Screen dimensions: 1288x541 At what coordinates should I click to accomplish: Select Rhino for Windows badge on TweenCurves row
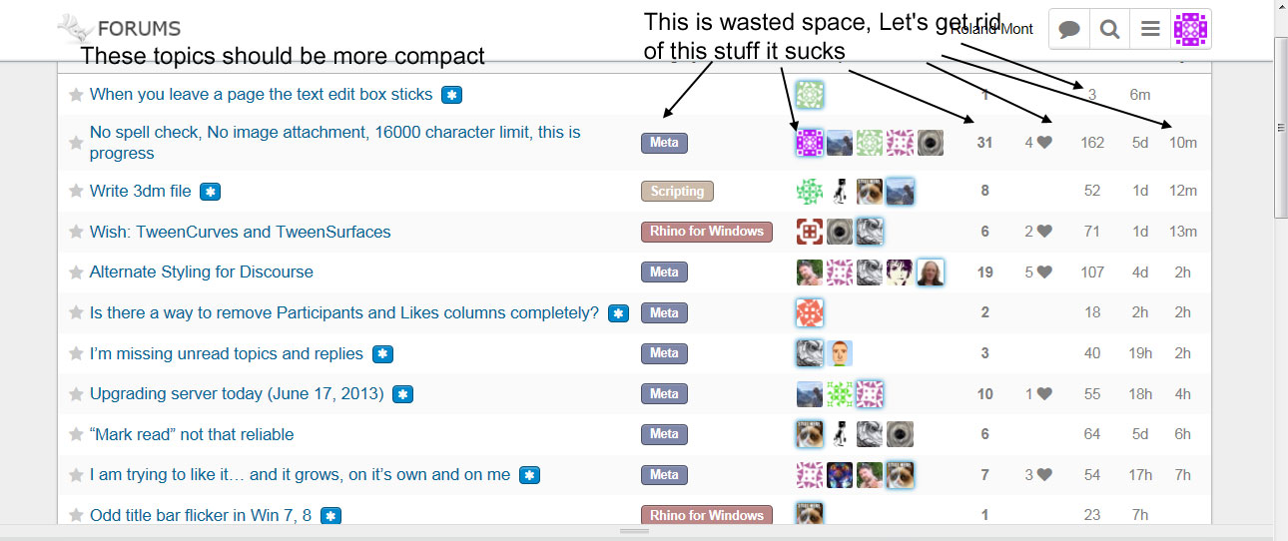point(707,232)
